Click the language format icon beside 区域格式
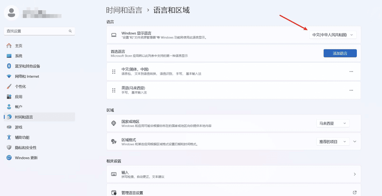The height and width of the screenshot is (196, 382). tap(114, 142)
